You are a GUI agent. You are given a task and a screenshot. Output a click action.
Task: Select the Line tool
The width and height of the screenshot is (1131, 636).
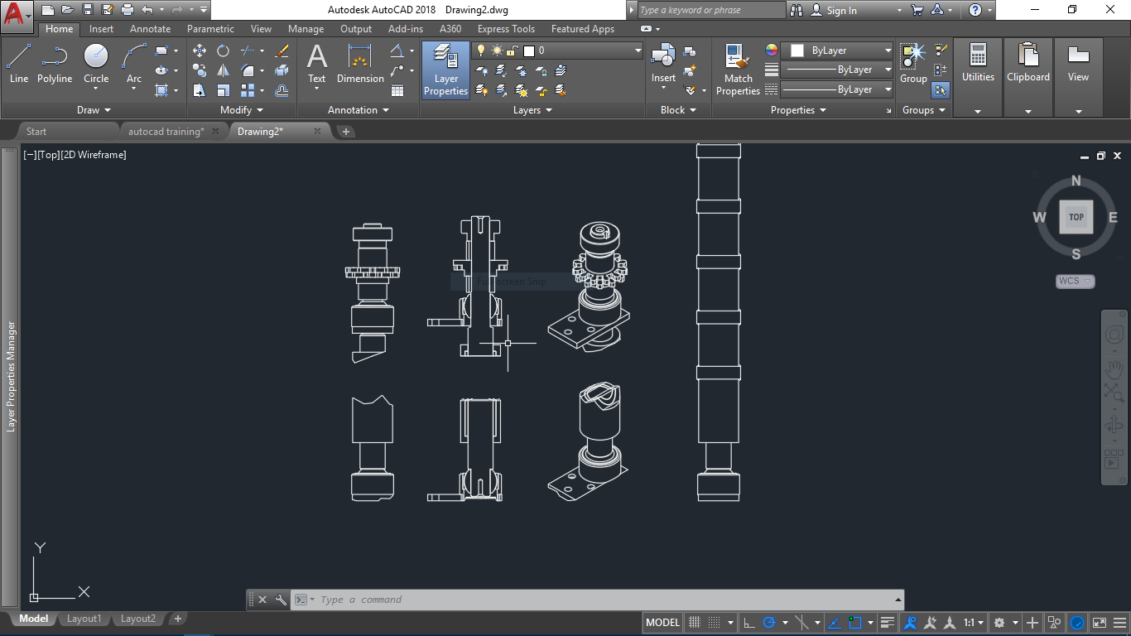(x=18, y=62)
